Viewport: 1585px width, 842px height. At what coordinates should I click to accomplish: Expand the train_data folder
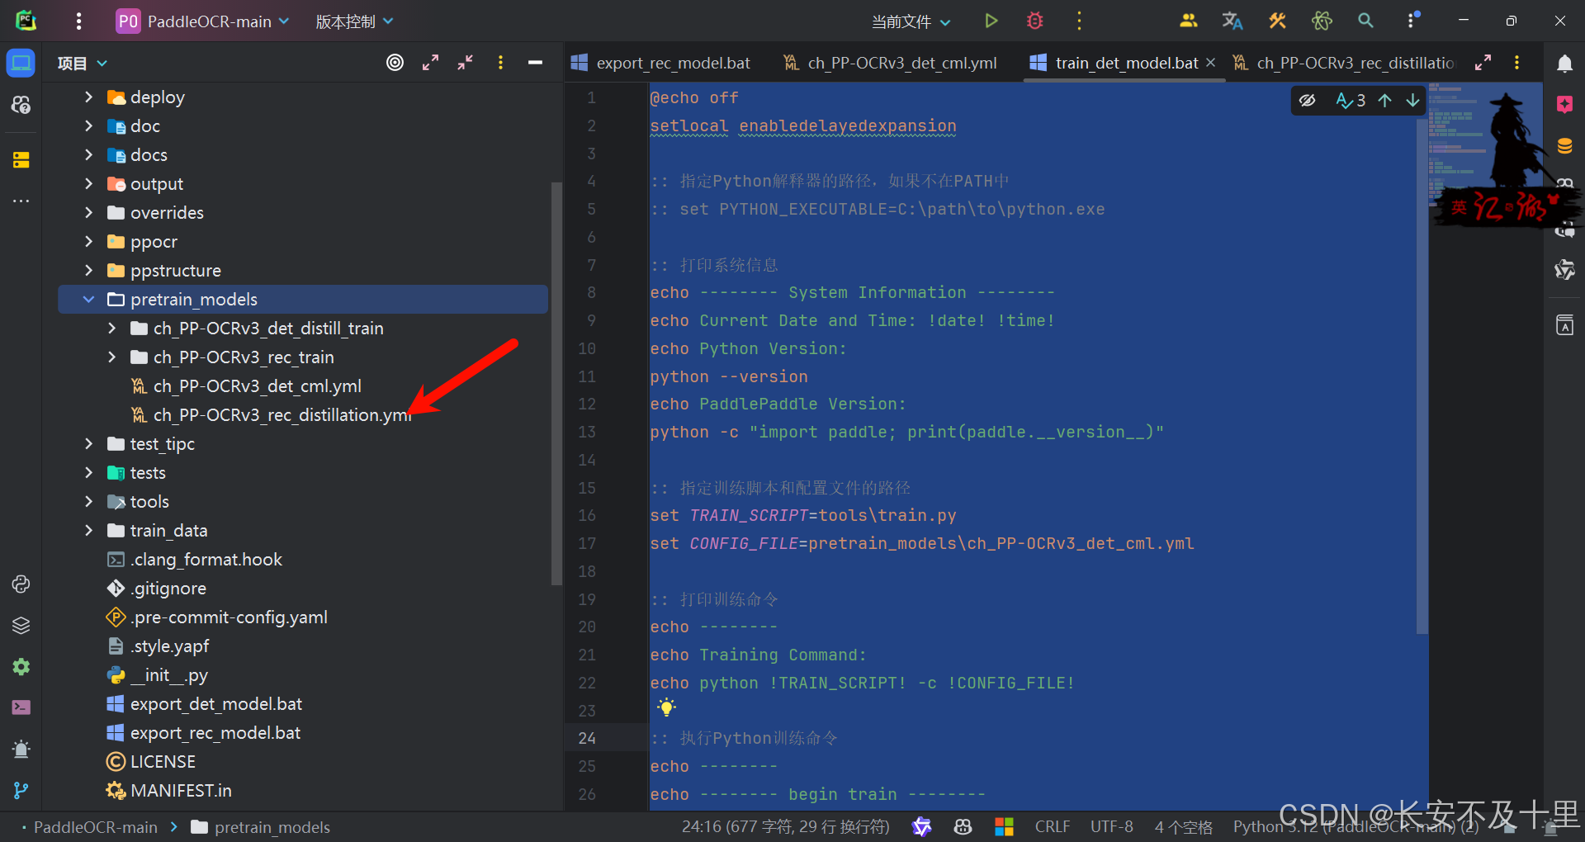88,531
